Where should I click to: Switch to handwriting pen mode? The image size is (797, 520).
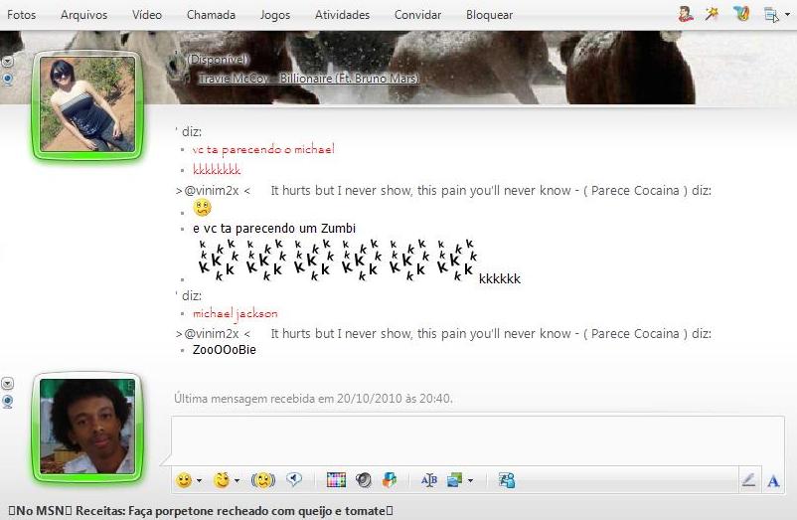(748, 480)
